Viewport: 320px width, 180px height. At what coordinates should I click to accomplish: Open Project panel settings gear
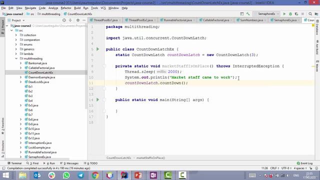click(x=78, y=20)
